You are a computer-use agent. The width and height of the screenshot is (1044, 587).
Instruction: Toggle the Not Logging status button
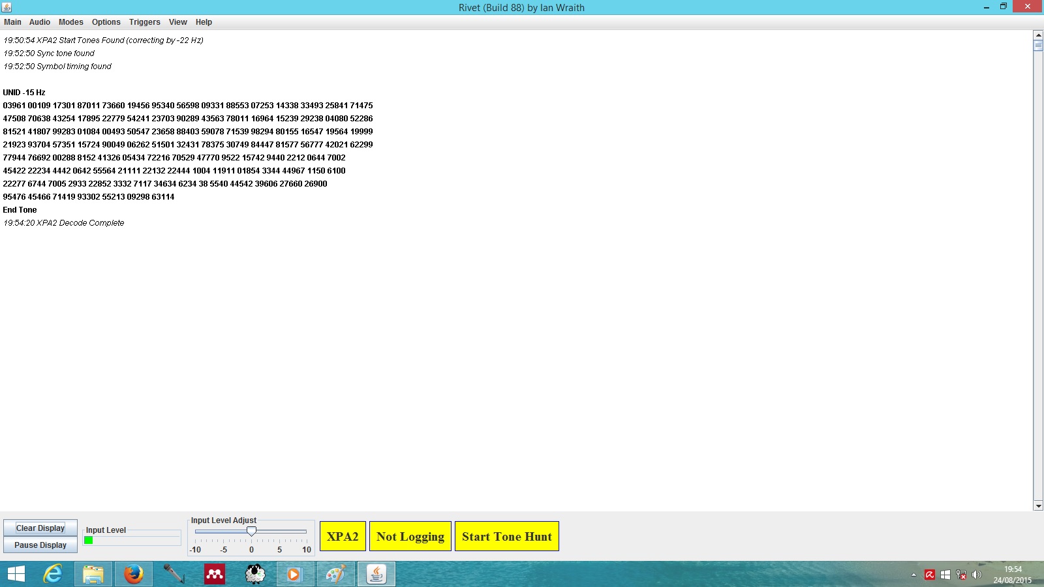click(410, 536)
